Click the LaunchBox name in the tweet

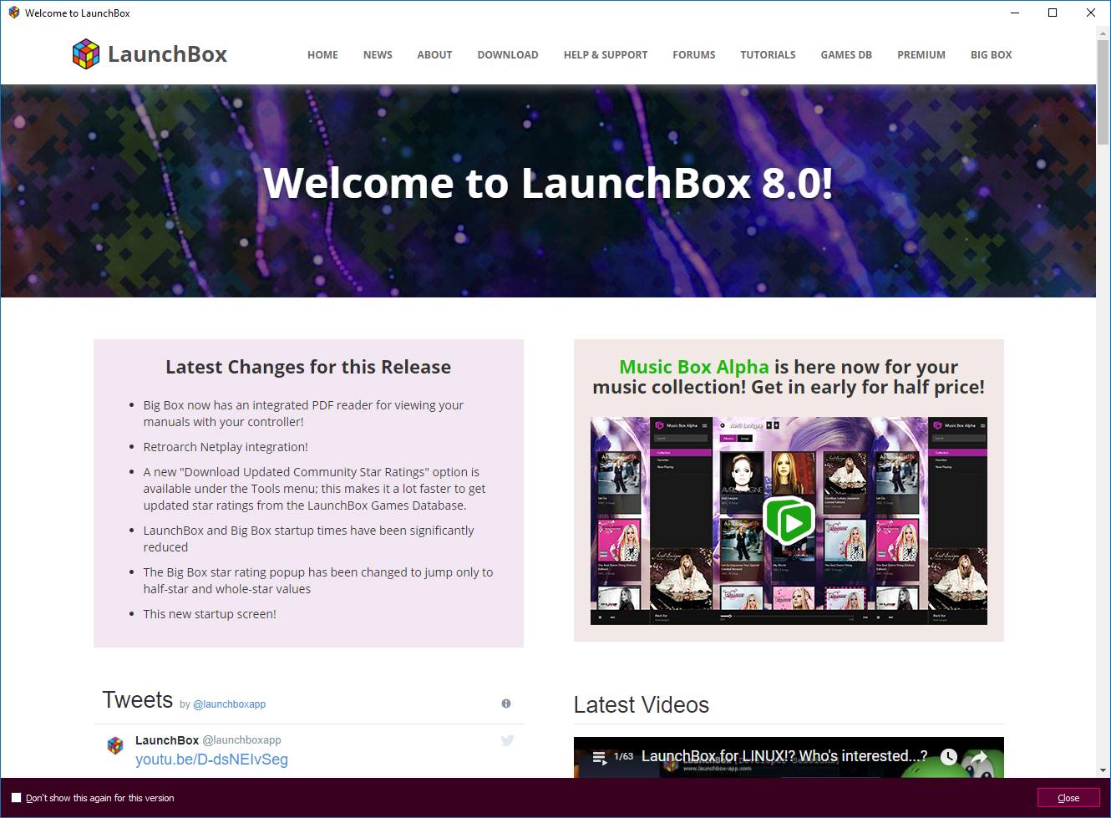pyautogui.click(x=167, y=740)
